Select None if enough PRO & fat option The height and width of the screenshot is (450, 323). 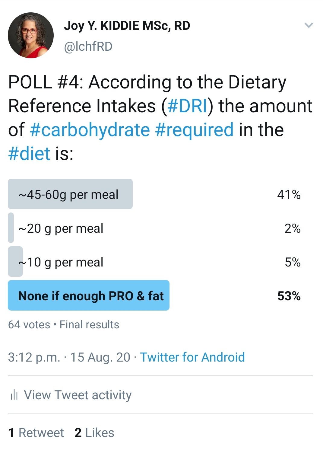point(154,295)
